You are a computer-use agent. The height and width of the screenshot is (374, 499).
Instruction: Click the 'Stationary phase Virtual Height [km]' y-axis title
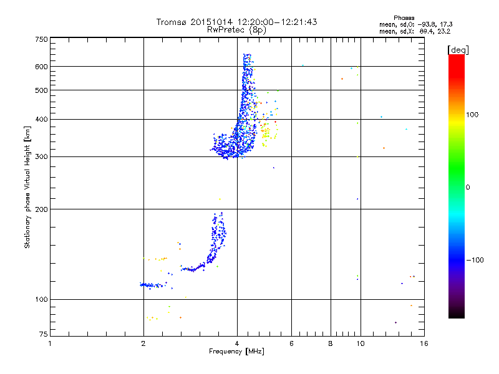click(x=27, y=187)
